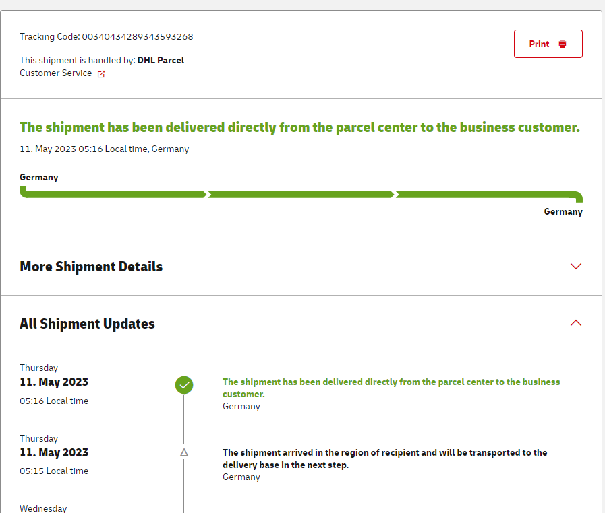The height and width of the screenshot is (513, 605).
Task: Click the green delivered text in shipment updates
Action: coord(391,387)
